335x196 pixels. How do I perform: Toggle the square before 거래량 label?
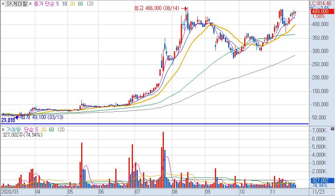pos(3,129)
